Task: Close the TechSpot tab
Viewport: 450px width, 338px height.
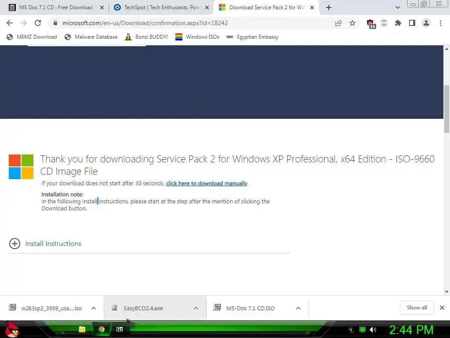Action: pos(207,7)
